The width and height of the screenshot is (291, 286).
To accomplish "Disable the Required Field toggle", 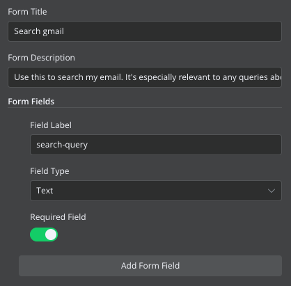I will (x=44, y=235).
